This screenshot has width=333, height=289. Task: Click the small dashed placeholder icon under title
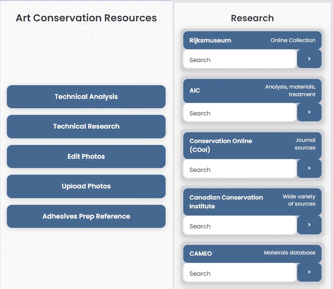(x=86, y=38)
